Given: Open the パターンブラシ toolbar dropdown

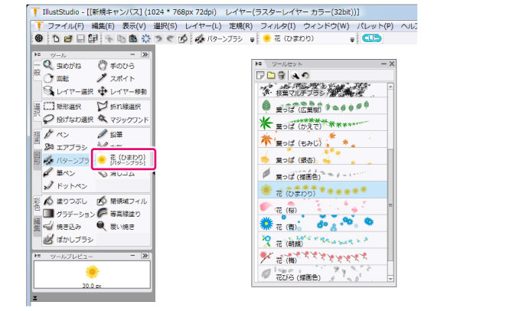Looking at the screenshot, I should coord(253,38).
